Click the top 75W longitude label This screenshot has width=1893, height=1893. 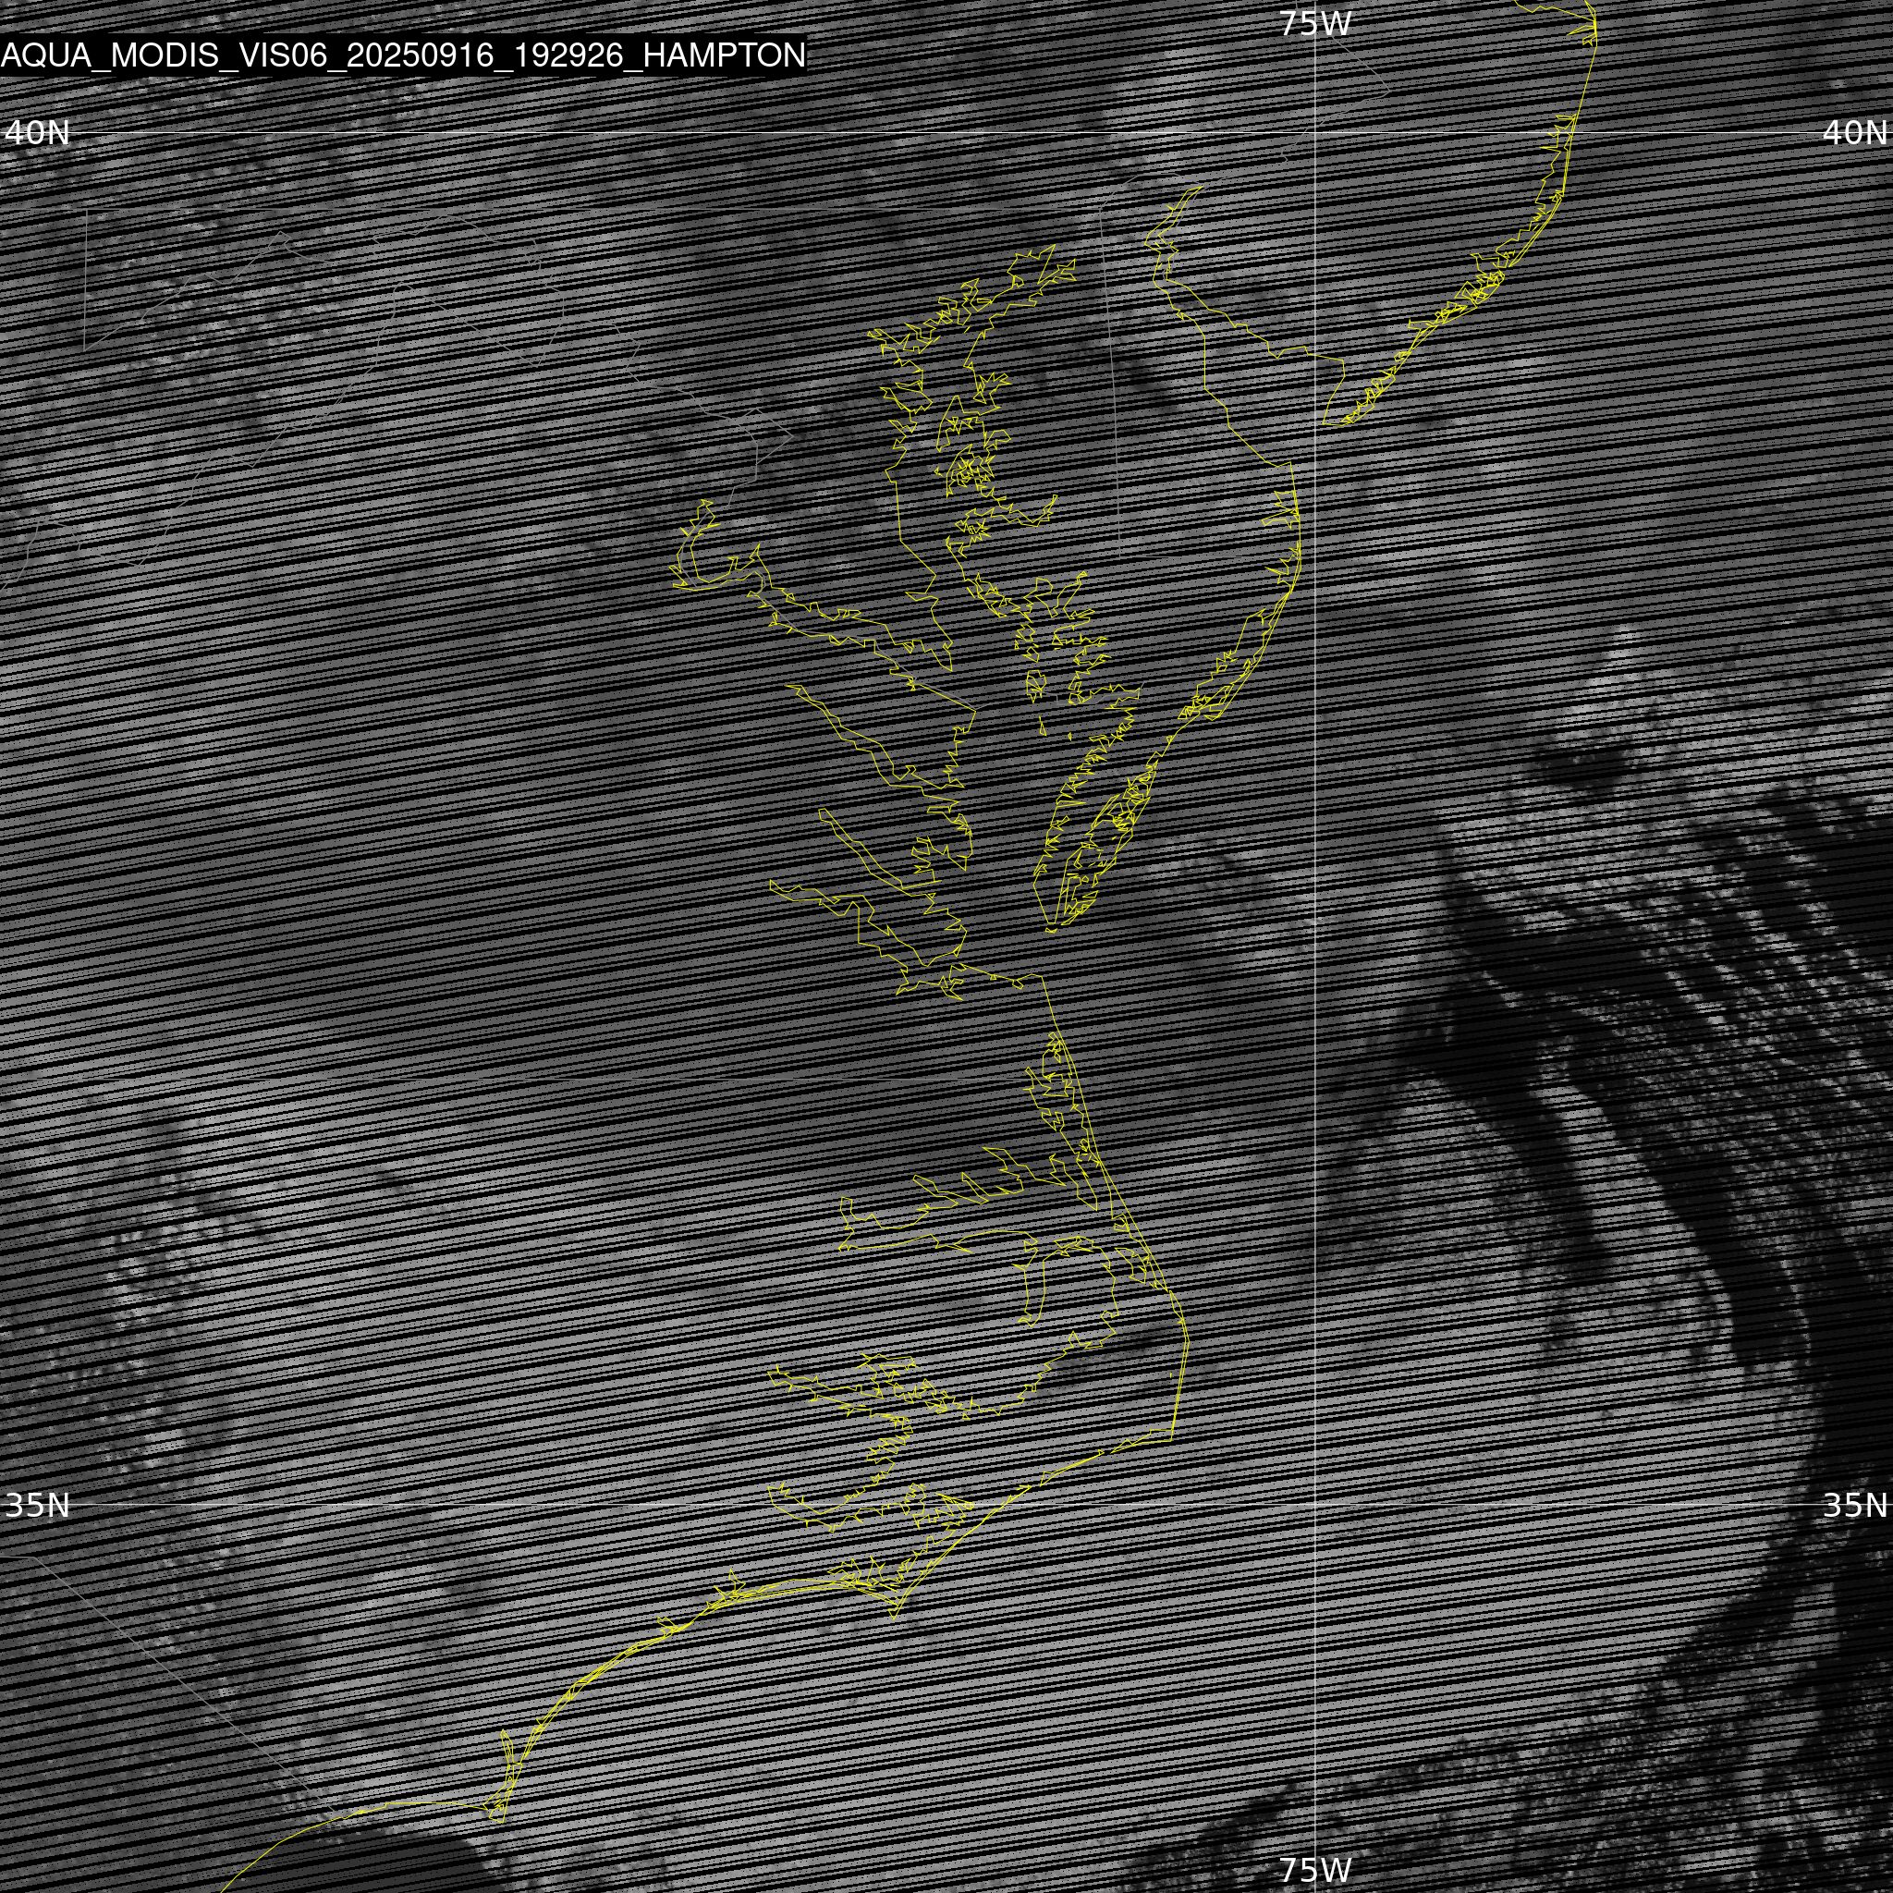coord(1315,23)
